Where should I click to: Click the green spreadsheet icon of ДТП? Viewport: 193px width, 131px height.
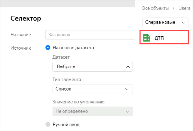pyautogui.click(x=146, y=38)
